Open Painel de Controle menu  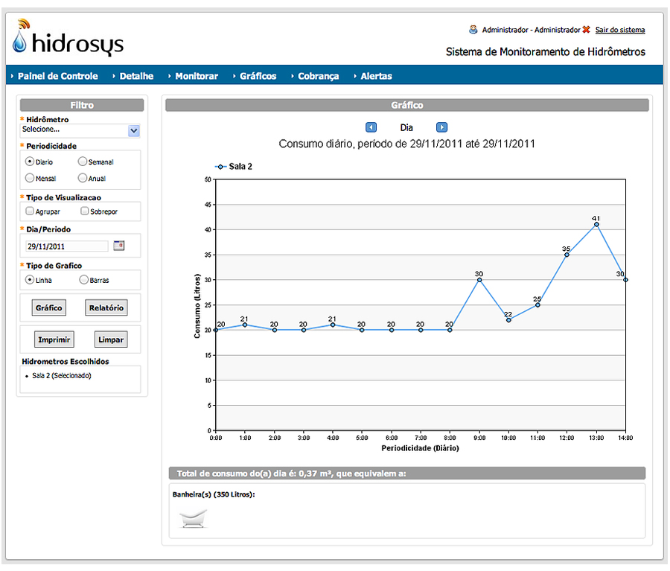click(57, 76)
